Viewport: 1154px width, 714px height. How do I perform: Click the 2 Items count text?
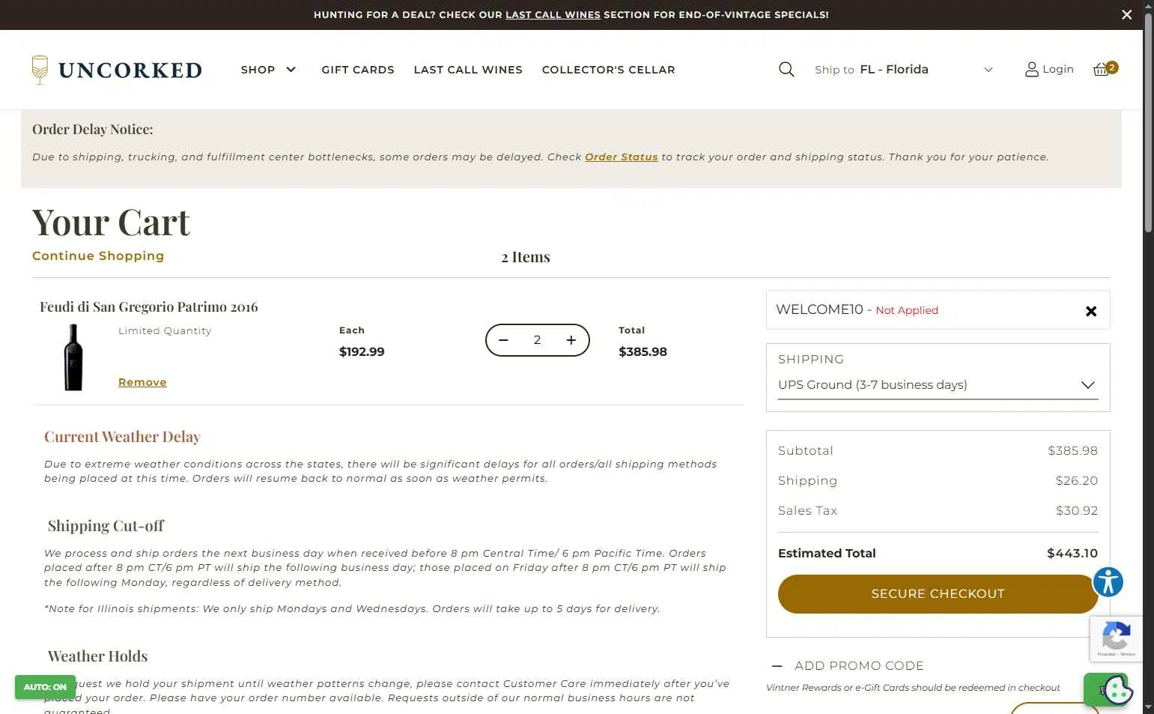(526, 257)
